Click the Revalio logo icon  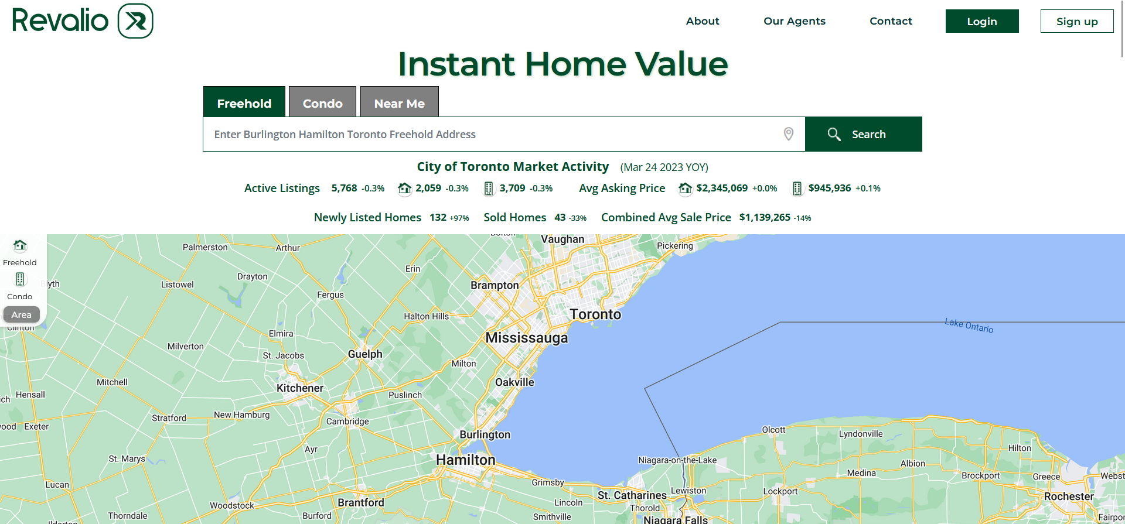[135, 21]
